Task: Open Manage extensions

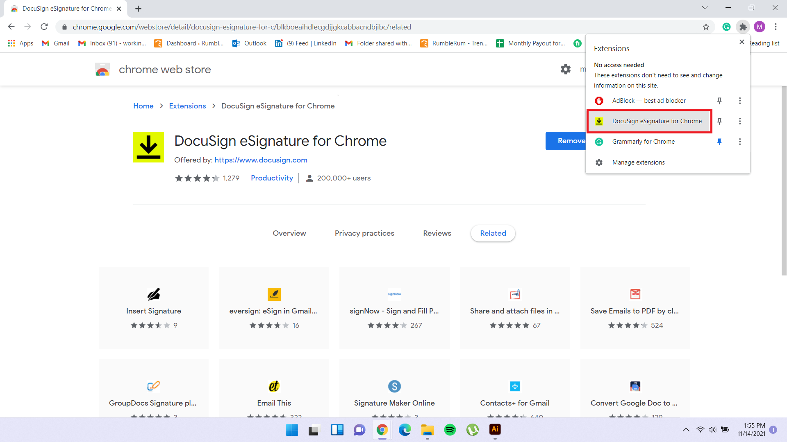Action: pyautogui.click(x=668, y=162)
